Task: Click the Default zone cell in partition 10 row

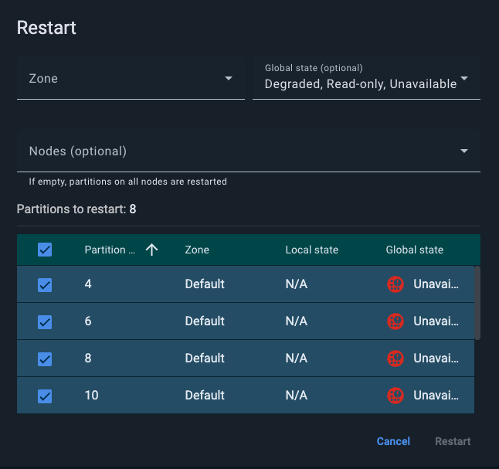Action: pyautogui.click(x=205, y=396)
